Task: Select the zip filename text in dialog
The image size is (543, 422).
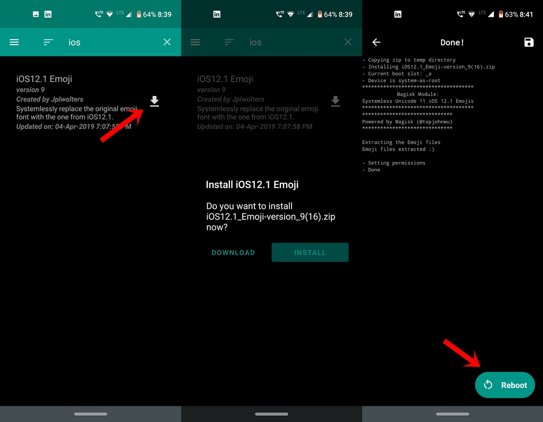Action: pos(271,217)
